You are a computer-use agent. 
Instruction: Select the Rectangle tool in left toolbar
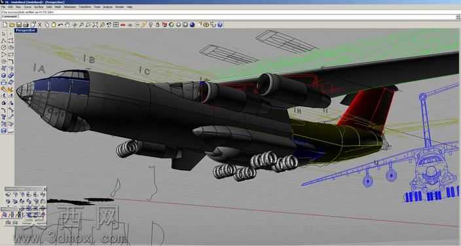(11, 54)
